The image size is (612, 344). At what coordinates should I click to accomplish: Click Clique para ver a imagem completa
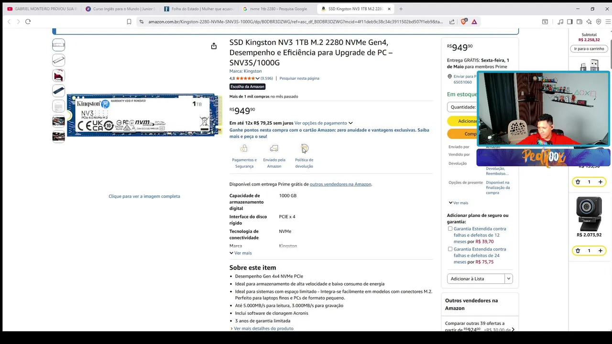pyautogui.click(x=144, y=196)
